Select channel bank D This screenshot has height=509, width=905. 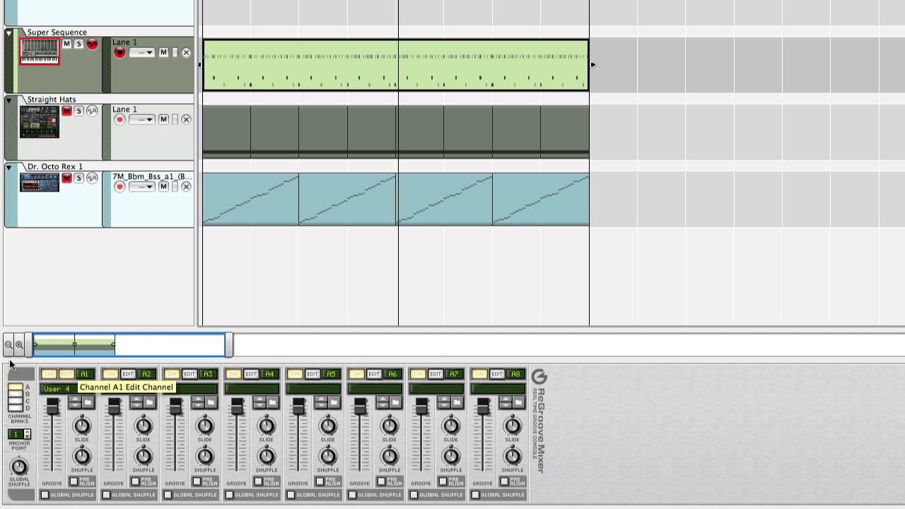[16, 408]
